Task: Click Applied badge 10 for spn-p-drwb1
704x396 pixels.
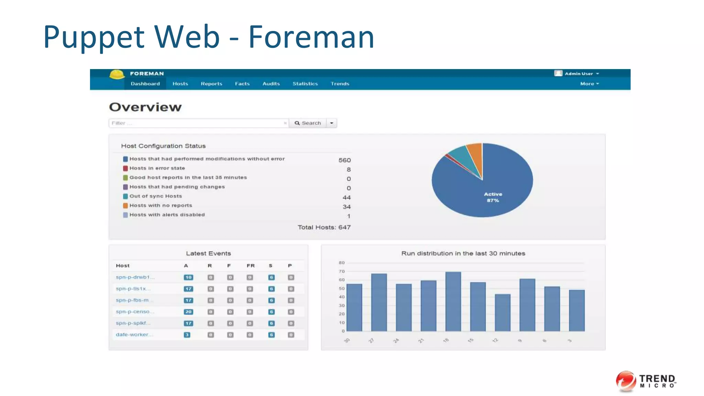Action: (x=188, y=277)
